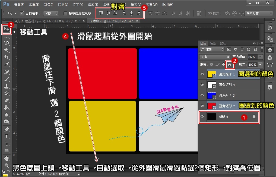Click the fill 100% field
This screenshot has width=276, height=177.
pos(252,65)
